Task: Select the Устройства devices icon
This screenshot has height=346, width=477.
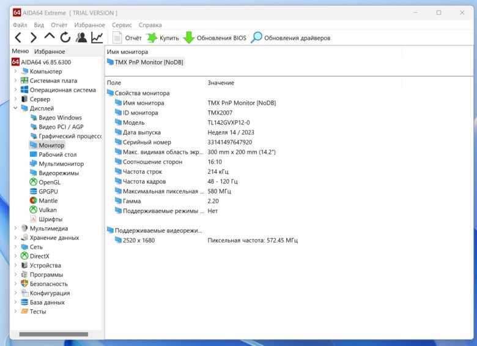Action: (24, 265)
